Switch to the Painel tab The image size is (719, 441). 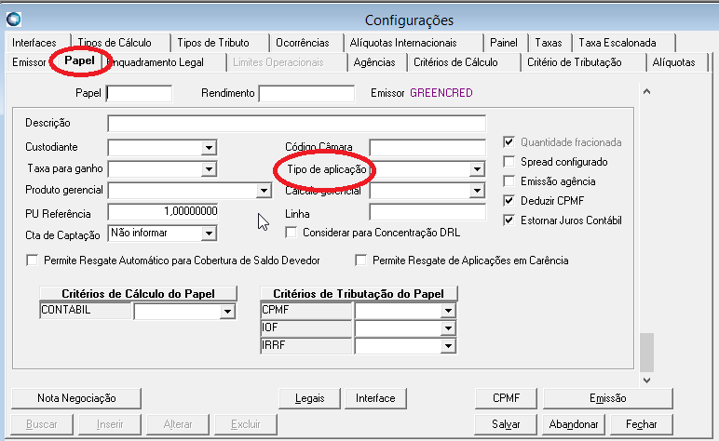pos(504,43)
